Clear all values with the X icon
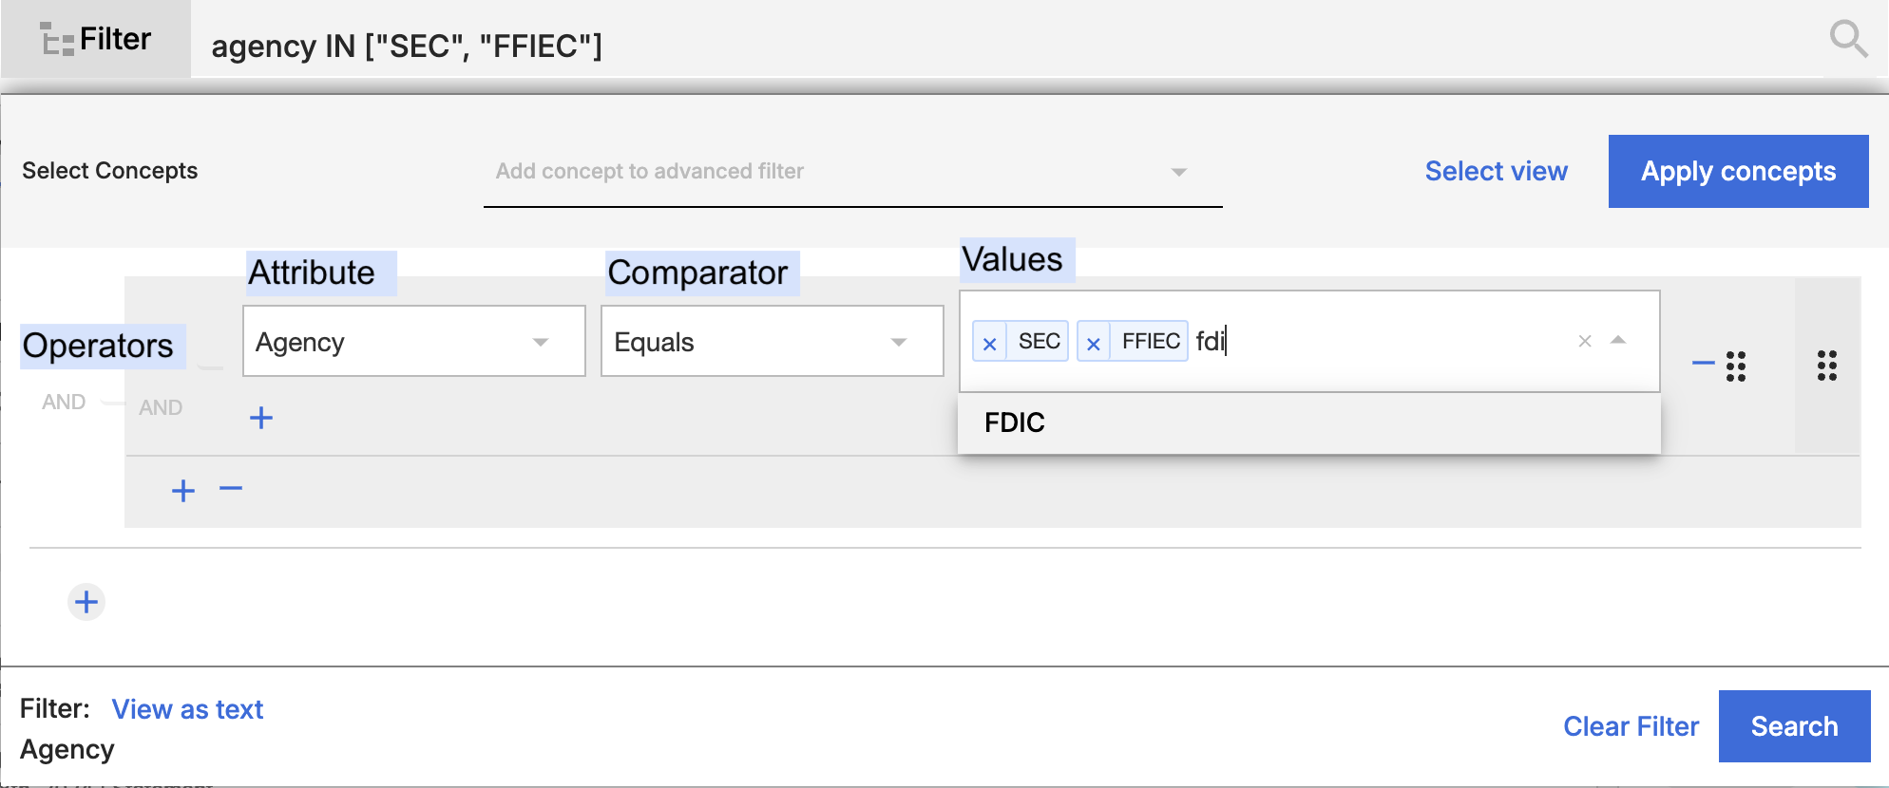Image resolution: width=1889 pixels, height=788 pixels. pos(1584,341)
